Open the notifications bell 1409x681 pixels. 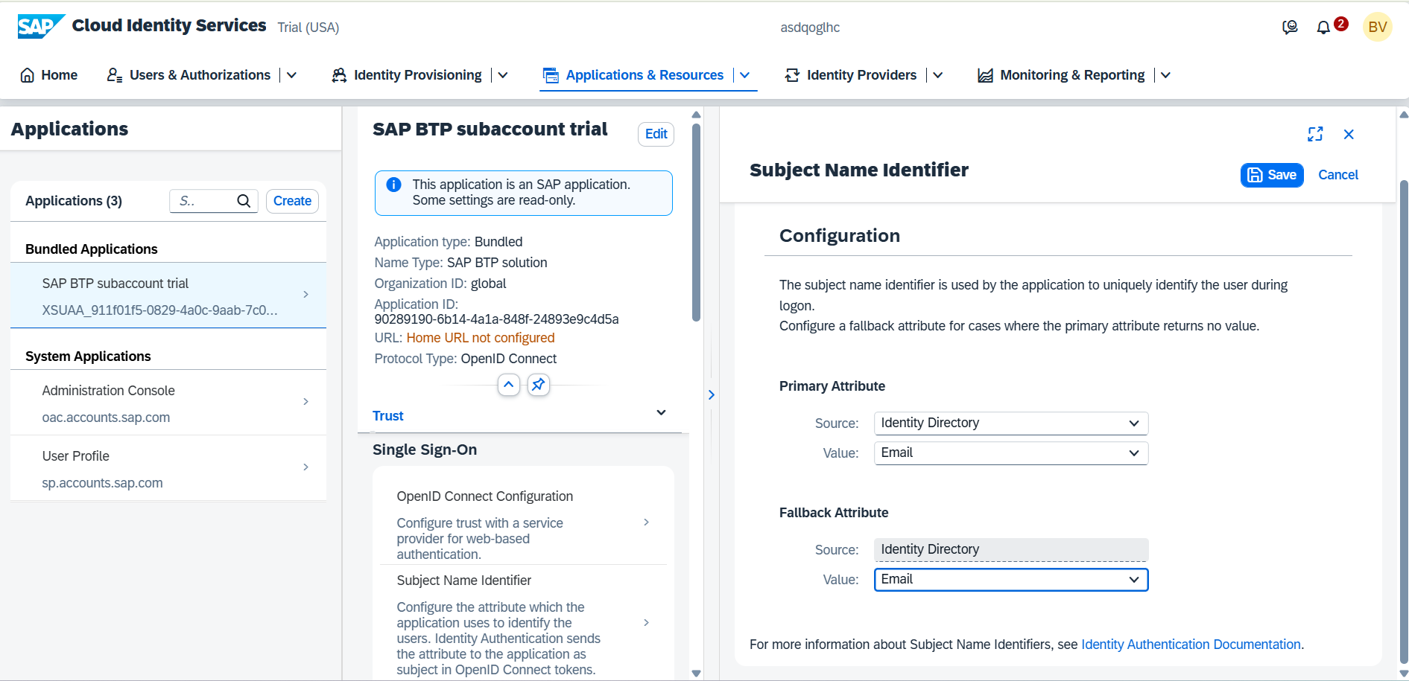point(1323,28)
